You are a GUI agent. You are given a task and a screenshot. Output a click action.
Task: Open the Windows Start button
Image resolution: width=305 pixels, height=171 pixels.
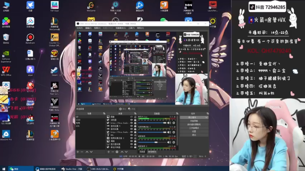[x=3, y=169]
